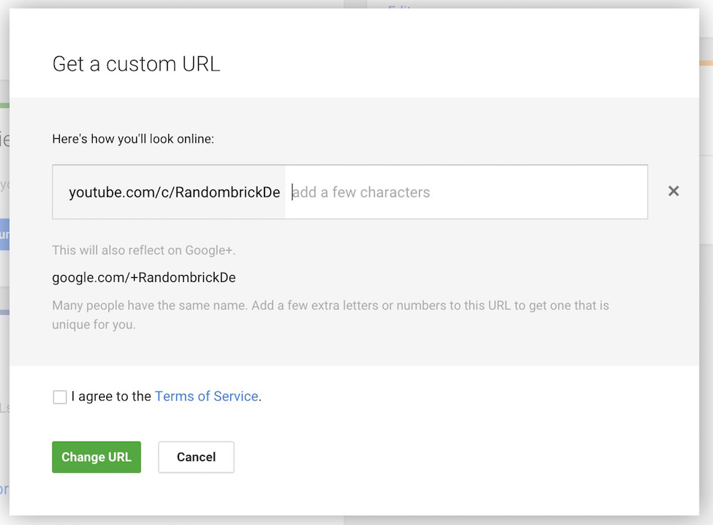The height and width of the screenshot is (525, 713).
Task: Click the Many people have the same name hint
Action: point(331,315)
